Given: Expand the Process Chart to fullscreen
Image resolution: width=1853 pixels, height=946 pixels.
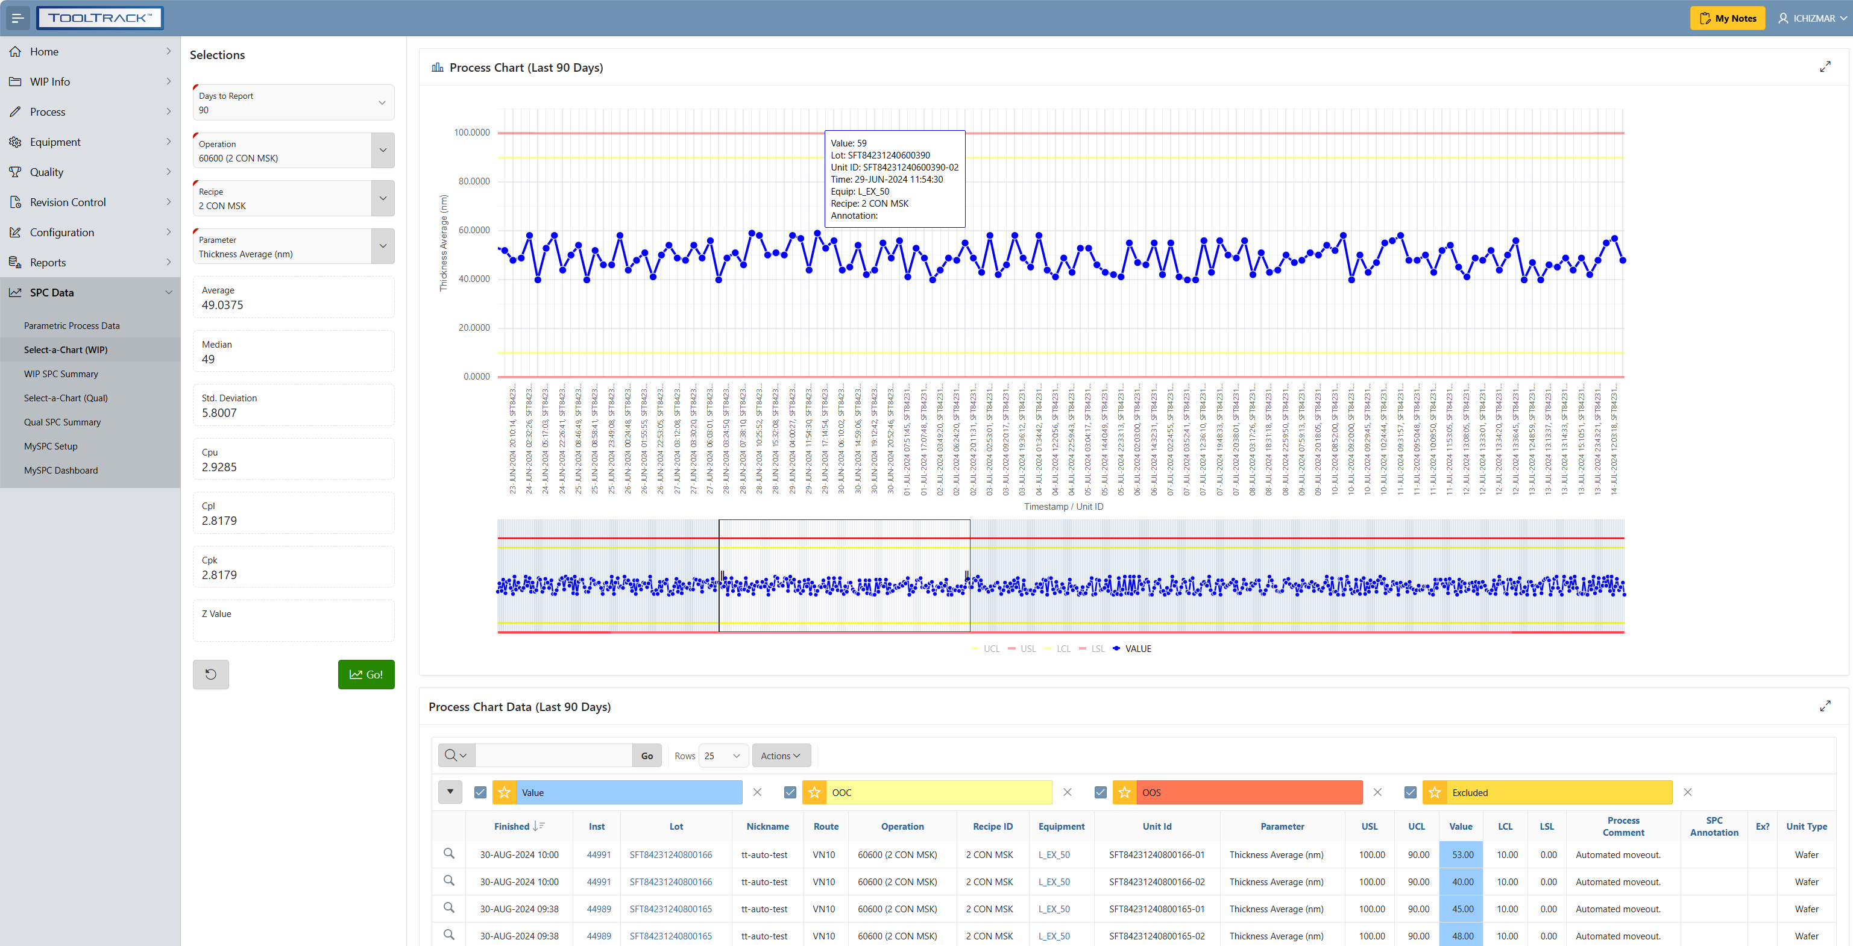Looking at the screenshot, I should (1825, 67).
